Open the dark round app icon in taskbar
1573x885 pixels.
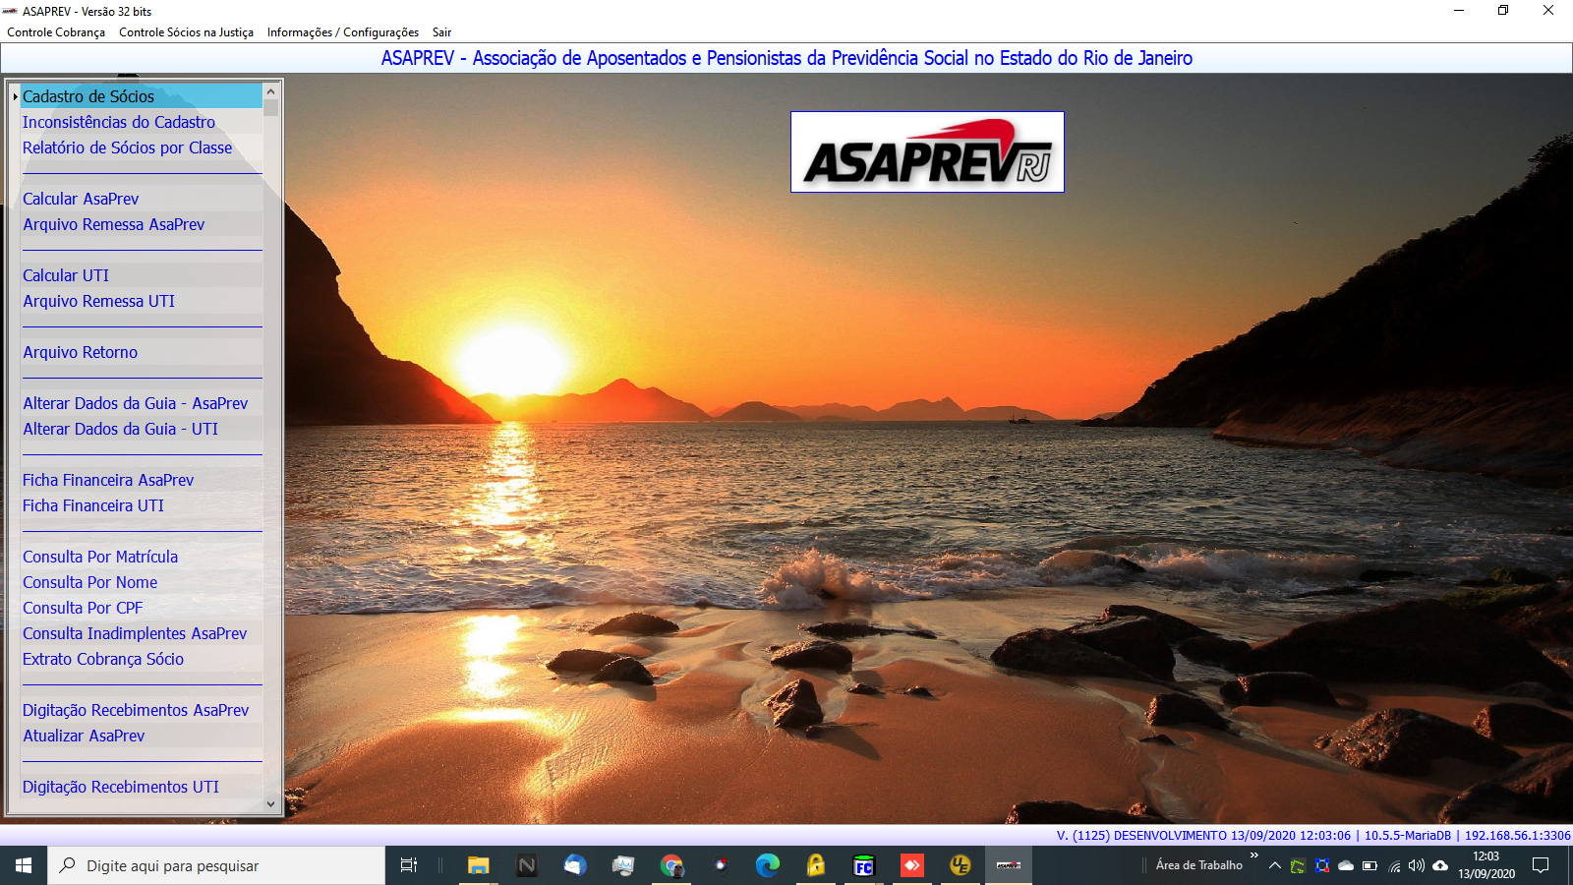[x=720, y=865]
